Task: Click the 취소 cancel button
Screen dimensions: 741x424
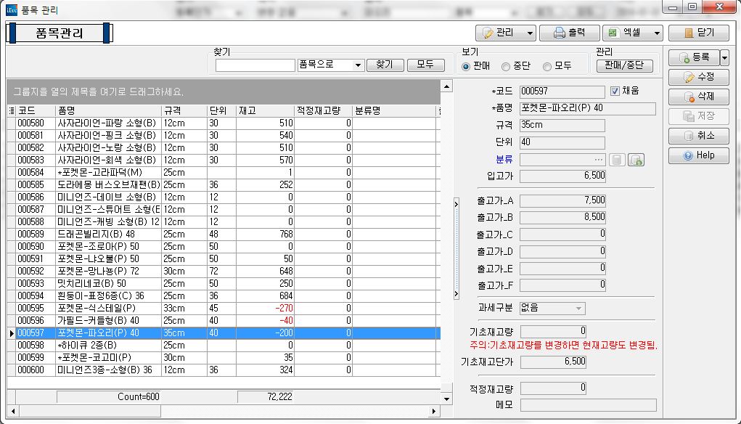Action: pos(698,136)
